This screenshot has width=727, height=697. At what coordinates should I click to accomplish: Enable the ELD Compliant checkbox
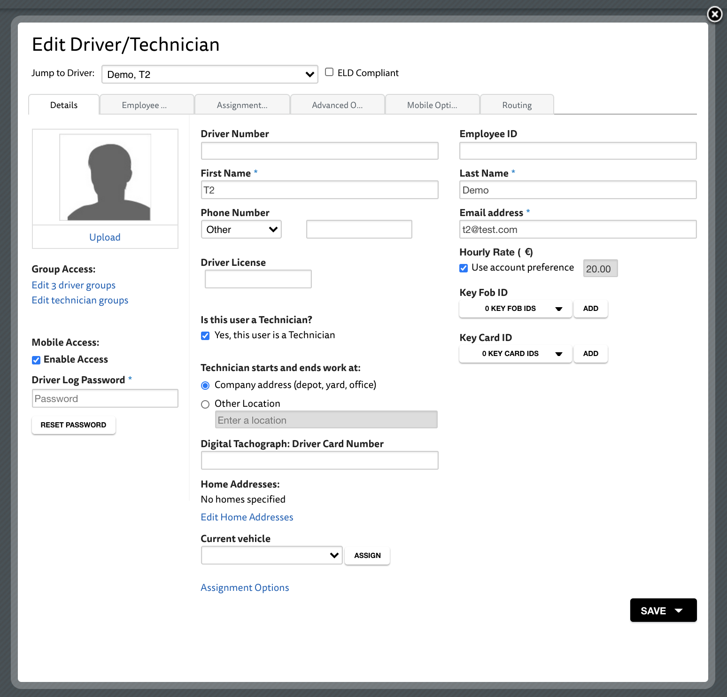pos(329,71)
